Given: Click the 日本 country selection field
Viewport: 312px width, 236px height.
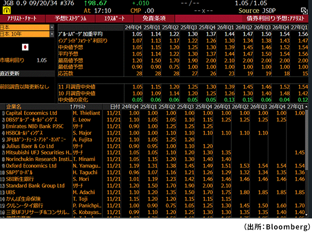Looking at the screenshot, I should [25, 27].
